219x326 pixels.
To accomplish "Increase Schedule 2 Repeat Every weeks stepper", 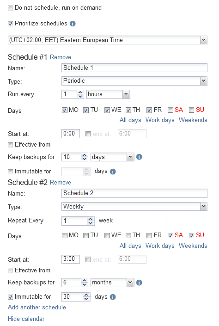I will 91,219.
